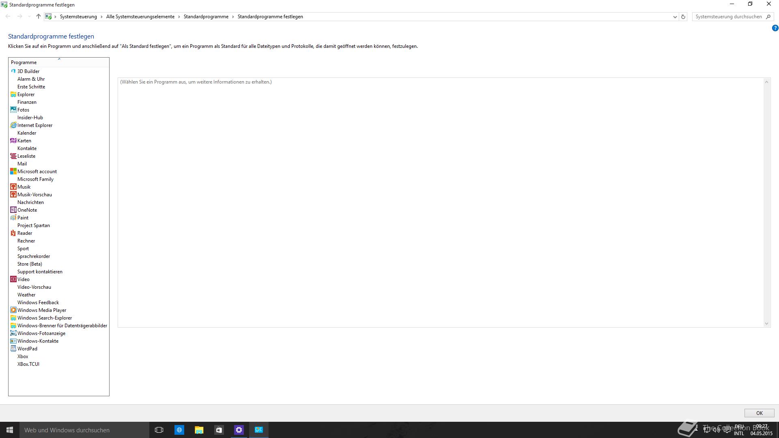Expand breadcrumb arrow after Systemsteuerung
The height and width of the screenshot is (438, 779).
click(x=101, y=17)
